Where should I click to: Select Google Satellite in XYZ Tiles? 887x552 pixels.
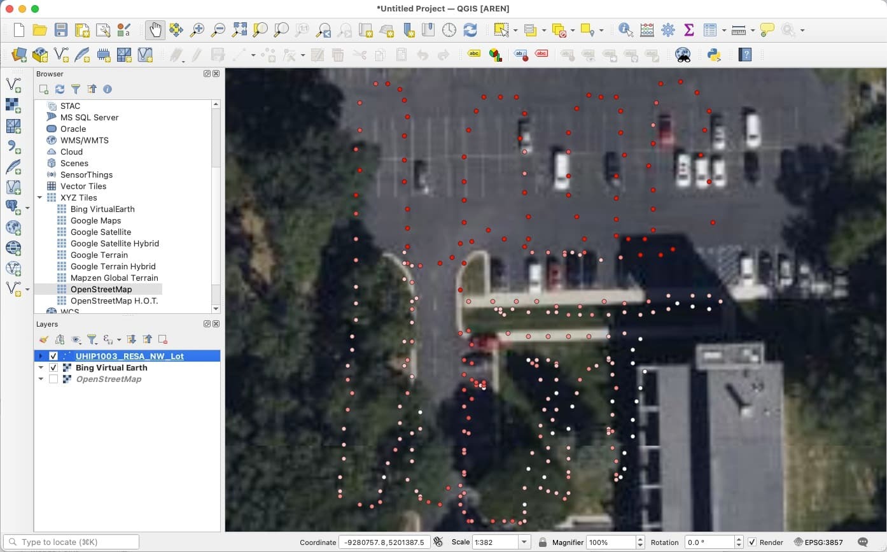coord(101,232)
